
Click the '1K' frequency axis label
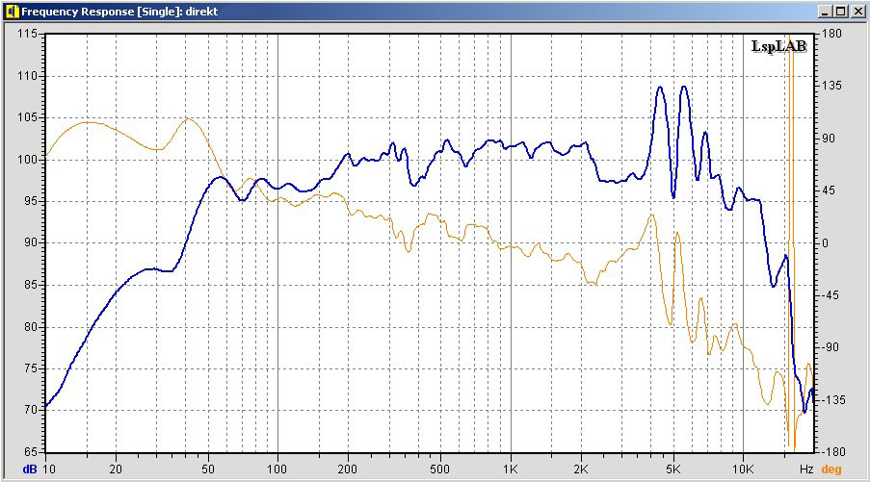pyautogui.click(x=511, y=469)
